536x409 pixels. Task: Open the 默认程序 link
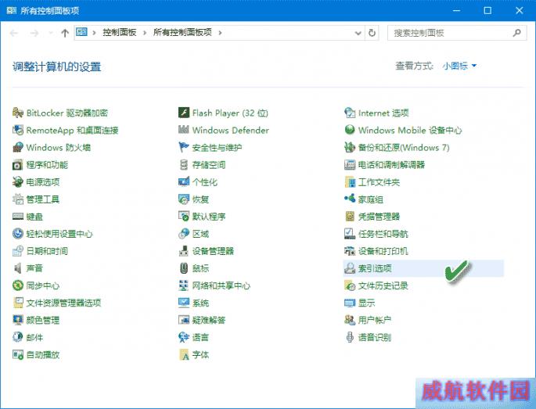tap(209, 217)
